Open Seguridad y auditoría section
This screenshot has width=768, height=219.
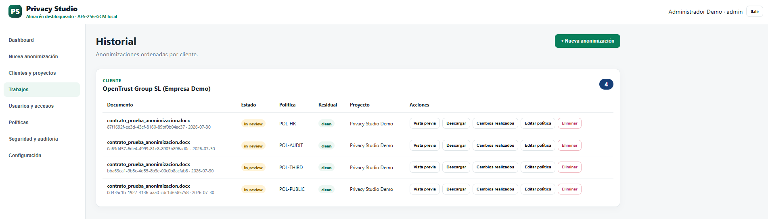click(42, 139)
